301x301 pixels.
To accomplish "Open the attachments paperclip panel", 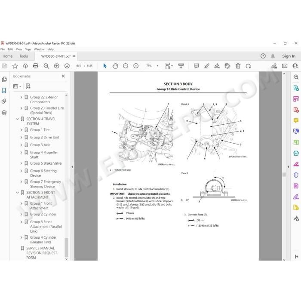I will (4, 101).
